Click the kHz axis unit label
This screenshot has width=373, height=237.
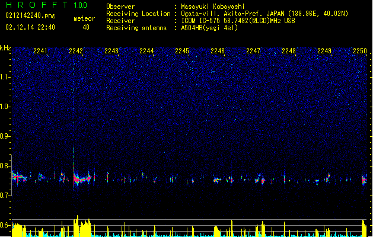(x=5, y=48)
